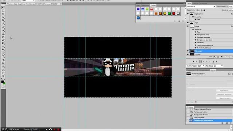Switch to the Маски tab

213,70
